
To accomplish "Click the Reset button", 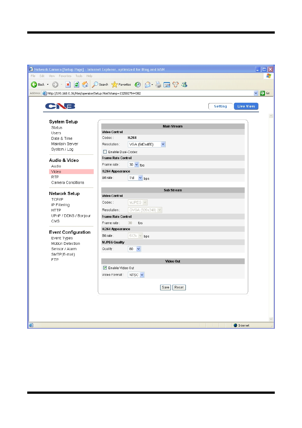I will 179,288.
